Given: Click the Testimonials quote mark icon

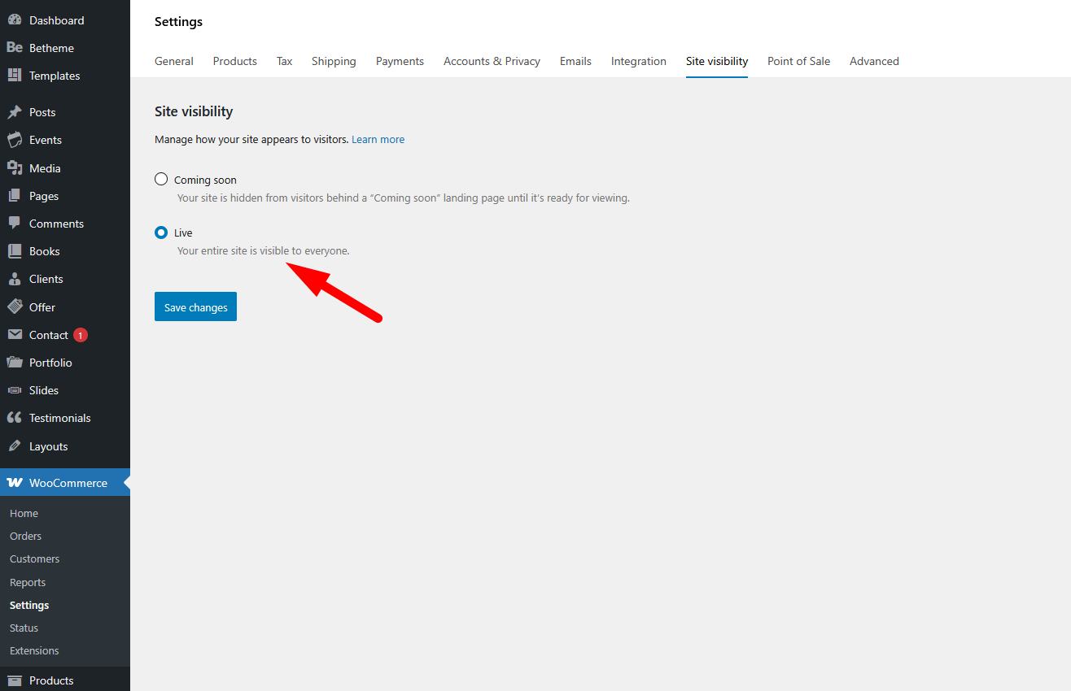Looking at the screenshot, I should 15,418.
